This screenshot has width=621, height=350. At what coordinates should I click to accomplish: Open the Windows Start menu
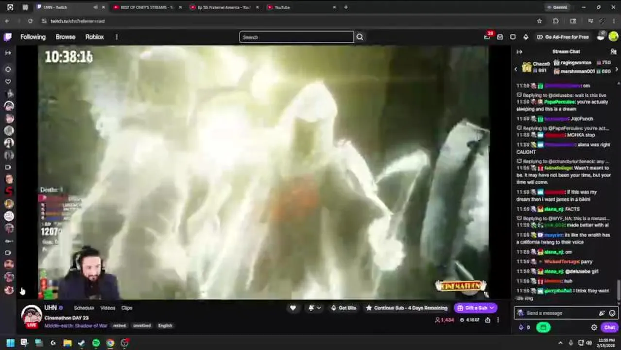coord(10,343)
